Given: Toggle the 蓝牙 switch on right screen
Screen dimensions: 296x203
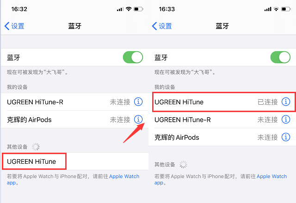Looking at the screenshot, I should [280, 58].
